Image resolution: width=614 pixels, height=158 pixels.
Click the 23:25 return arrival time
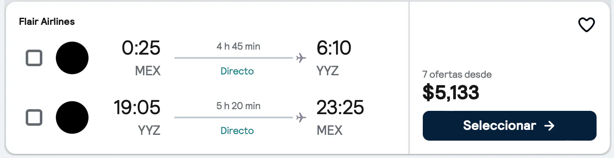pyautogui.click(x=340, y=108)
